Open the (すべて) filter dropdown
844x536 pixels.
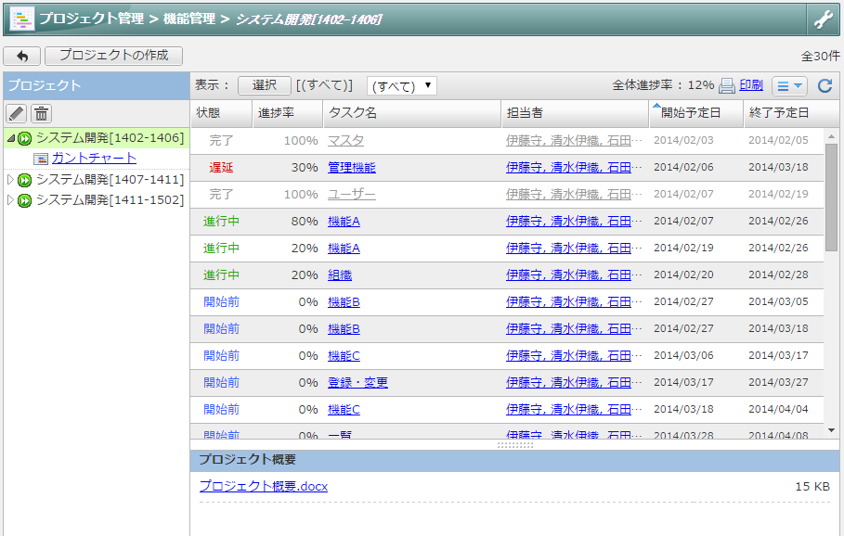tap(401, 85)
